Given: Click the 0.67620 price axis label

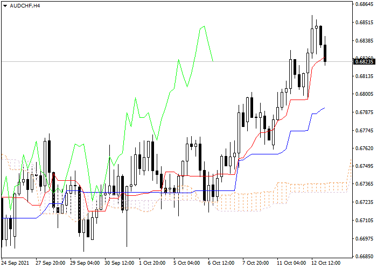Looking at the screenshot, I should tap(365, 148).
